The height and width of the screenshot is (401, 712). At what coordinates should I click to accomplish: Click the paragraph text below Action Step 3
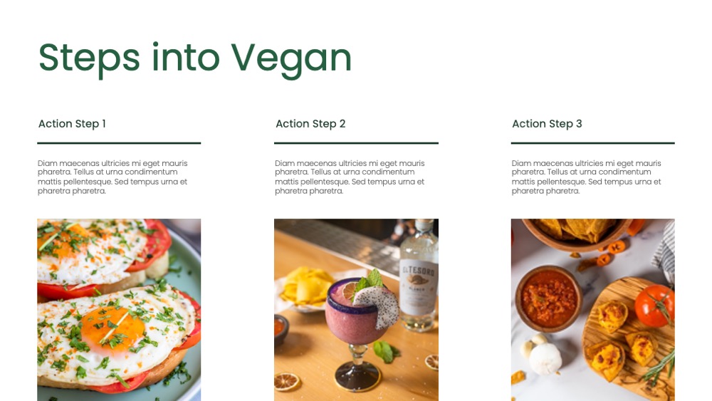point(586,177)
